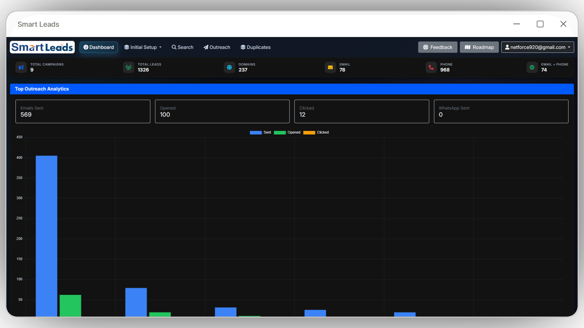584x328 pixels.
Task: Open the Roadmap button
Action: [x=479, y=47]
